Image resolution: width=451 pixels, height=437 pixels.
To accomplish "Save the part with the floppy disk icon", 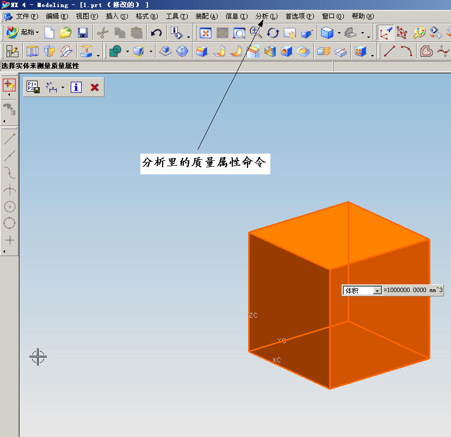I will [x=83, y=33].
